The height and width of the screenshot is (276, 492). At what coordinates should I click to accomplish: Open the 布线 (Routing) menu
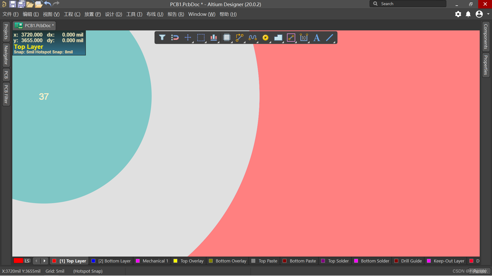point(155,14)
